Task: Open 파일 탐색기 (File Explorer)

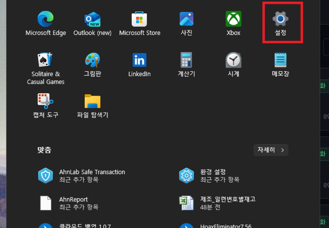Action: pos(92,106)
